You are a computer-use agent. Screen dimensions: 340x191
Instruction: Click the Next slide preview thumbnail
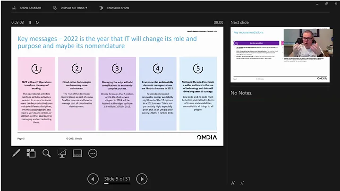[x=280, y=55]
